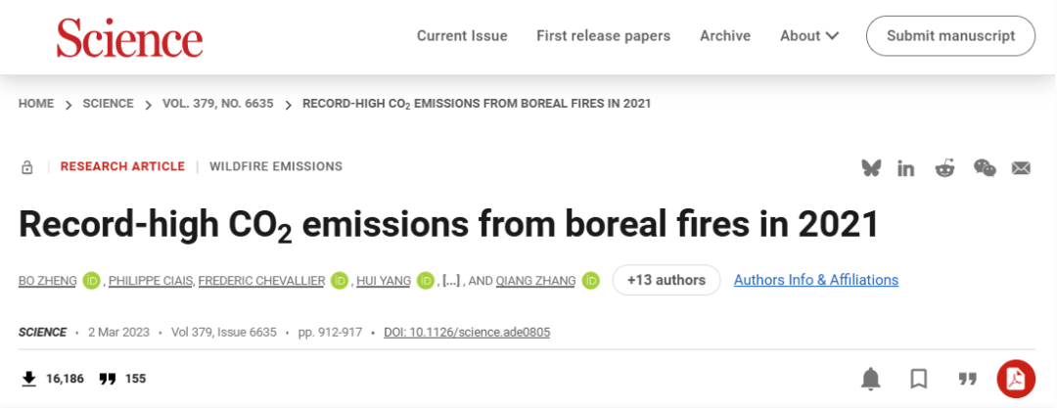1057x408 pixels.
Task: Expand the +13 authors list
Action: click(x=666, y=280)
